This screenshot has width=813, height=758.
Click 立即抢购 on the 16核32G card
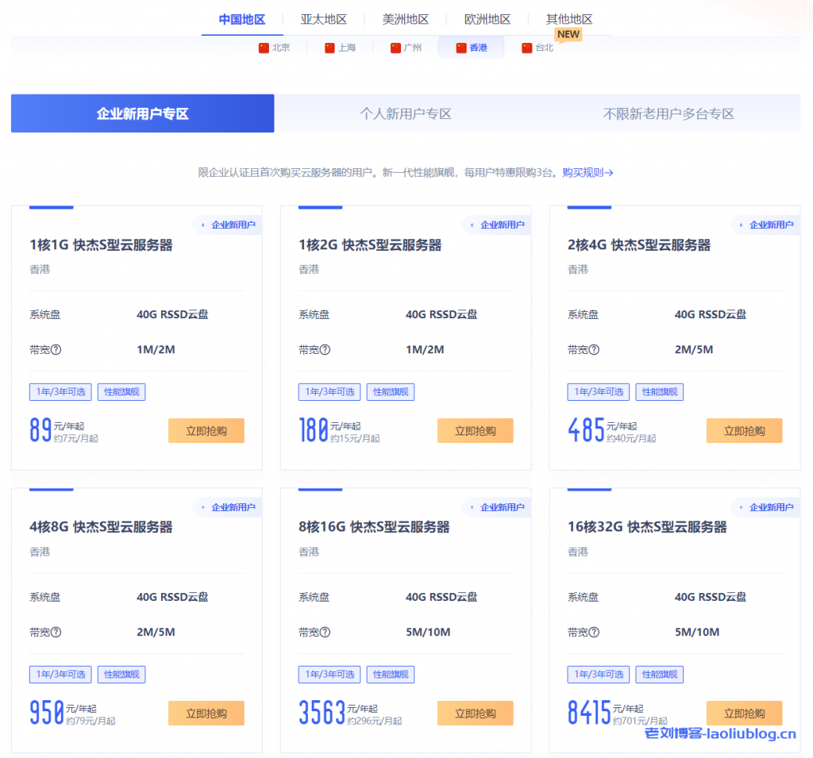(x=744, y=713)
